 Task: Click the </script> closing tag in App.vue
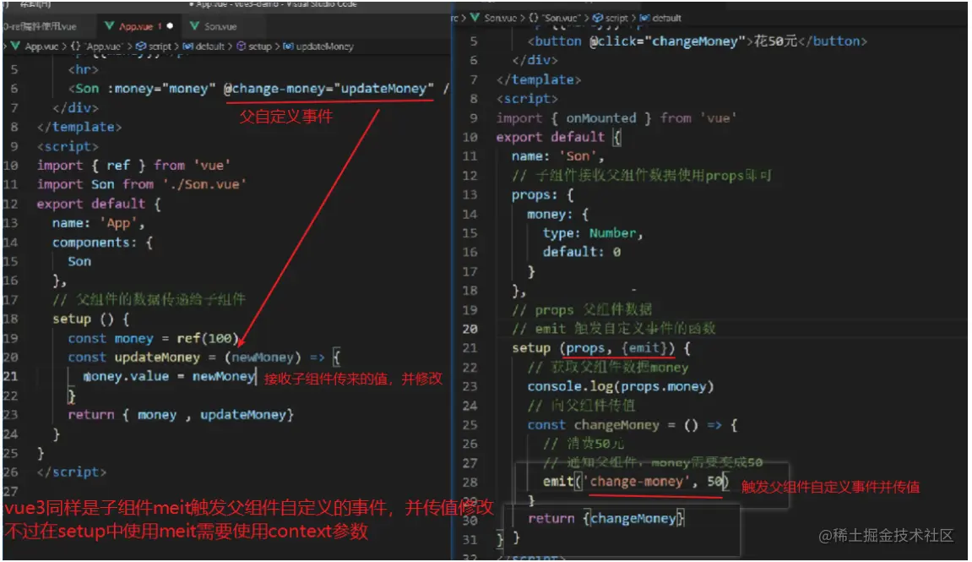(x=71, y=472)
